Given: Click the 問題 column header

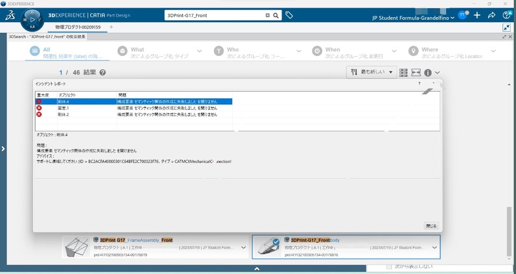Looking at the screenshot, I should pyautogui.click(x=123, y=95).
